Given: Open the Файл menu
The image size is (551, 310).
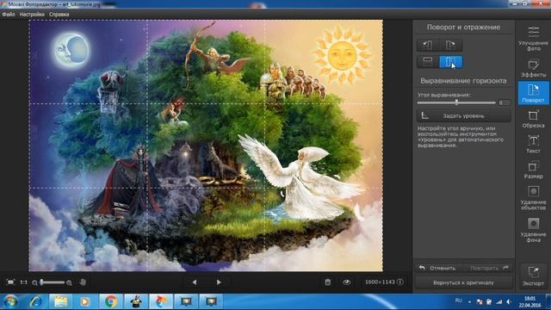Looking at the screenshot, I should point(9,15).
